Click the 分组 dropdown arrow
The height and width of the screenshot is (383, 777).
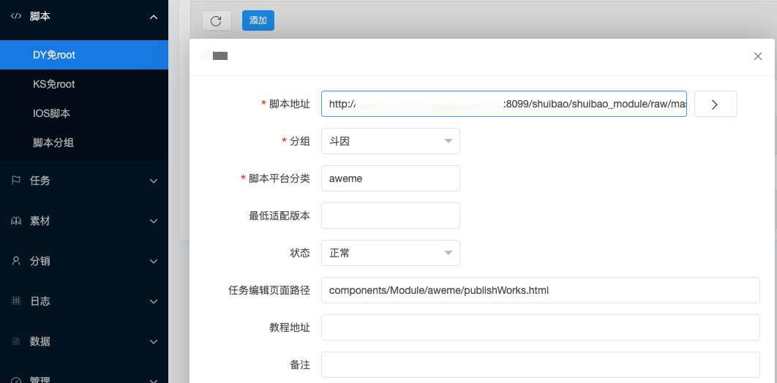coord(448,142)
